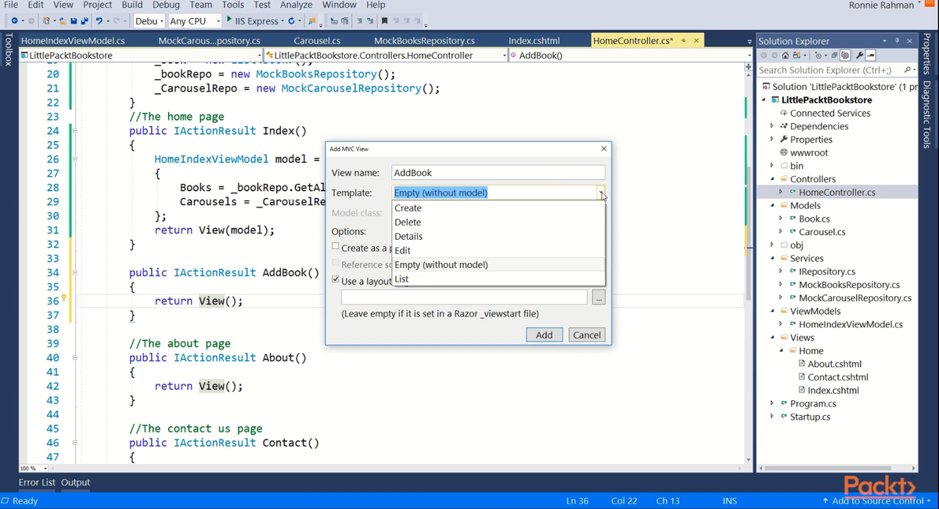Image resolution: width=939 pixels, height=509 pixels.
Task: Click the View name input field
Action: 498,173
